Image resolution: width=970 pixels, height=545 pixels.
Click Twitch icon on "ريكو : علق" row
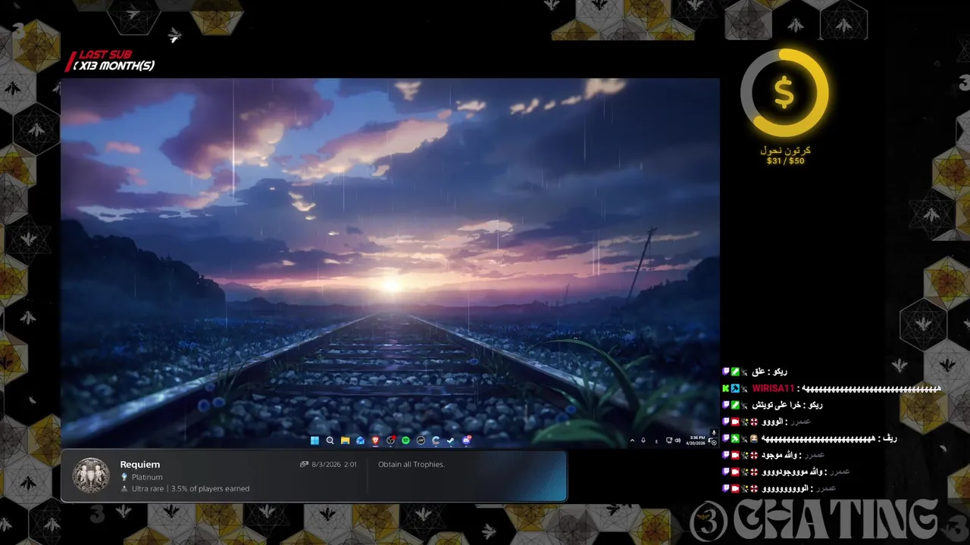coord(726,372)
